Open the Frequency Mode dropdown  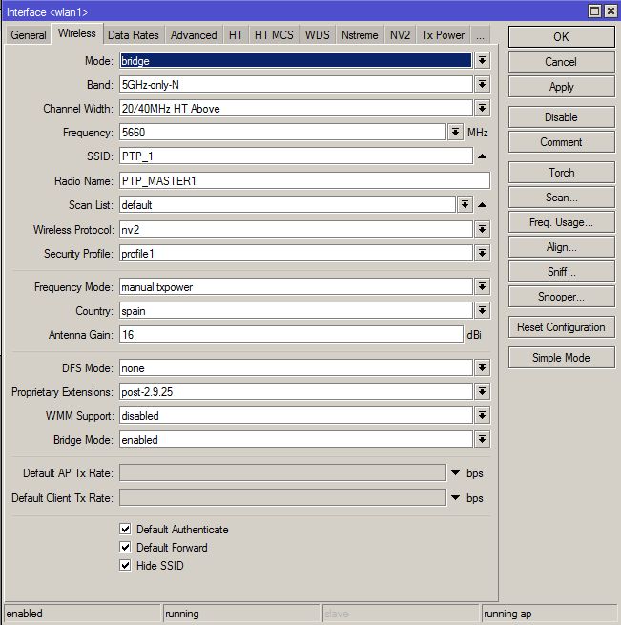(482, 286)
